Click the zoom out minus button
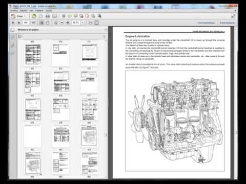 coord(62,22)
